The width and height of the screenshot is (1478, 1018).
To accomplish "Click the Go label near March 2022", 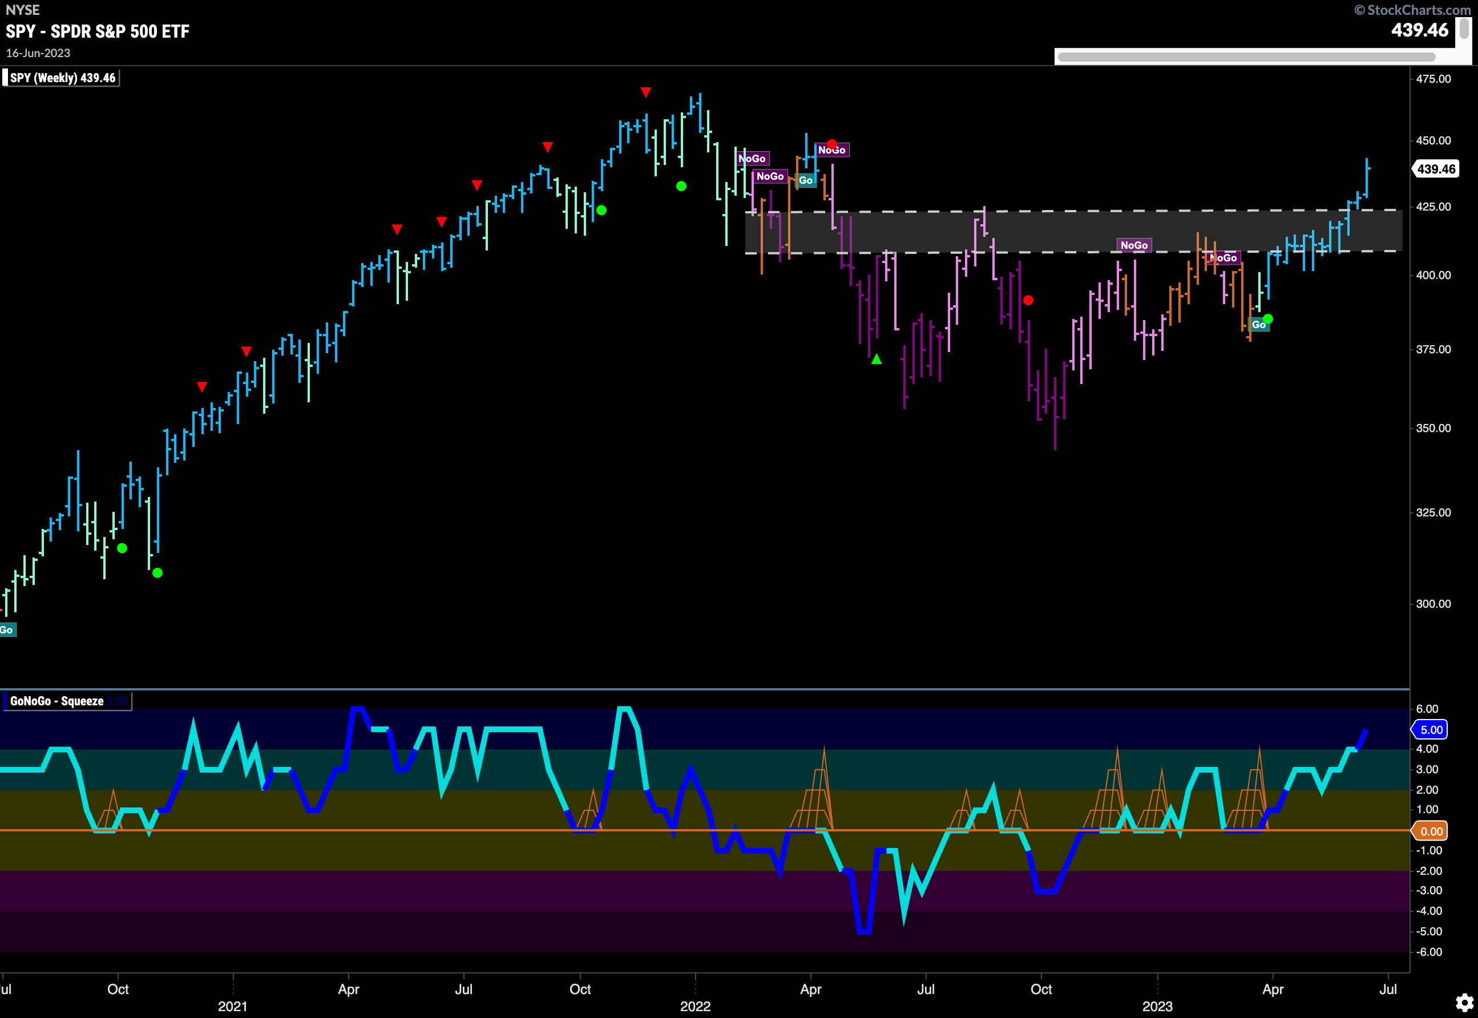I will pyautogui.click(x=806, y=180).
